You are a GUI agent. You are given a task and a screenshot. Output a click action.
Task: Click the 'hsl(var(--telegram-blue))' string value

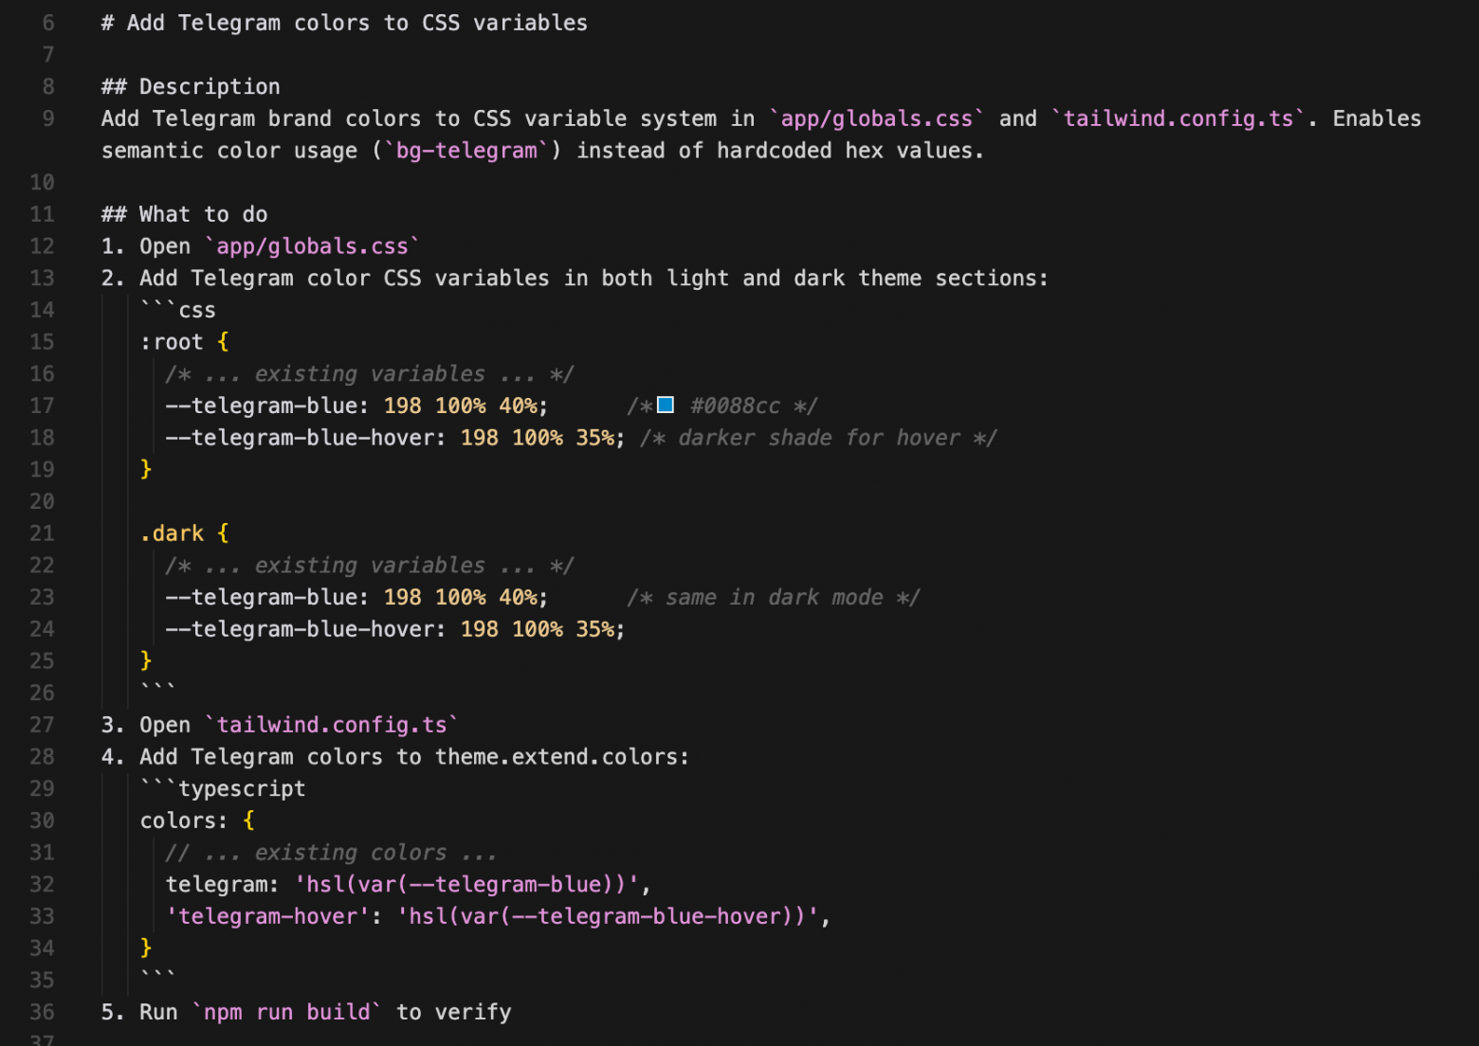click(x=466, y=885)
